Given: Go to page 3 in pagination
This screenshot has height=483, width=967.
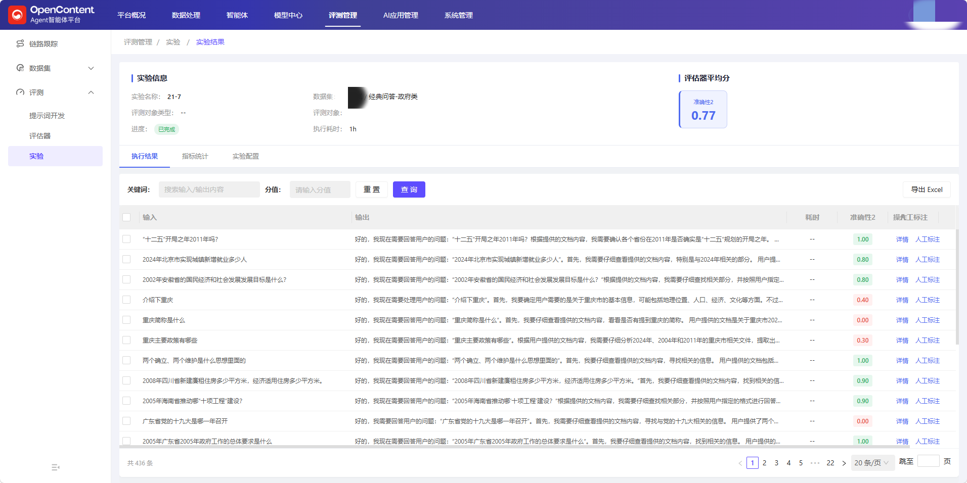Looking at the screenshot, I should 776,463.
